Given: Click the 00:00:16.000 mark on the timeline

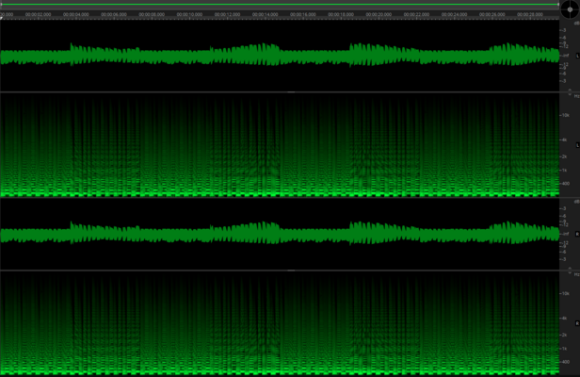Looking at the screenshot, I should (303, 14).
